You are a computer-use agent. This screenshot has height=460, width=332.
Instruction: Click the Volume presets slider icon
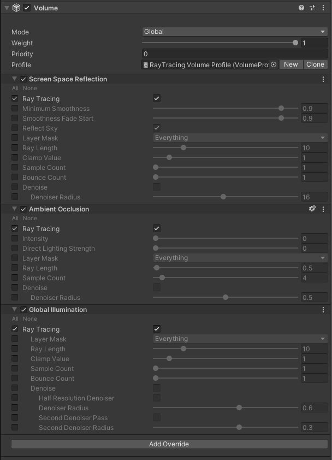312,8
